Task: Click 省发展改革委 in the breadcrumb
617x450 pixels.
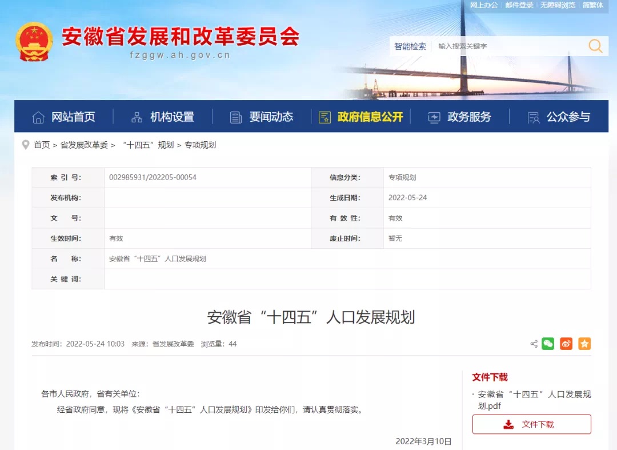Action: click(x=84, y=145)
